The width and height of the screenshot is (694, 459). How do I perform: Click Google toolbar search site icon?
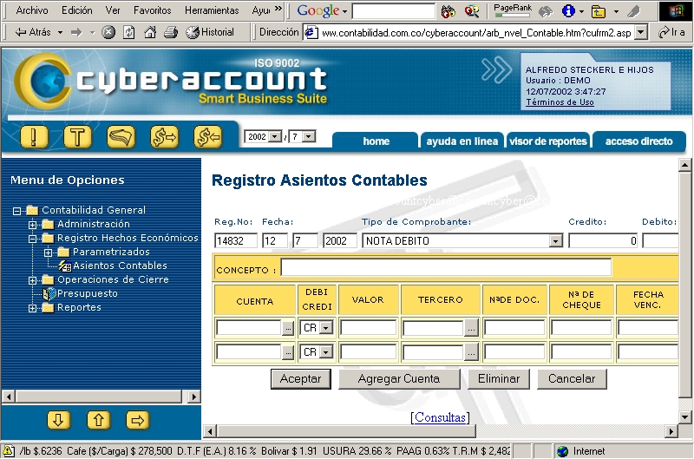[x=472, y=11]
